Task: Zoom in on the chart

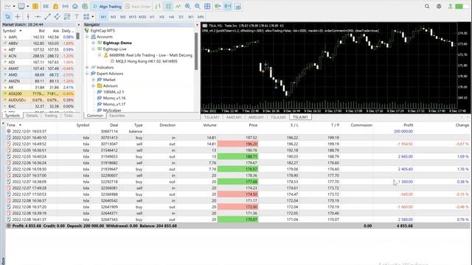Action: [x=188, y=7]
